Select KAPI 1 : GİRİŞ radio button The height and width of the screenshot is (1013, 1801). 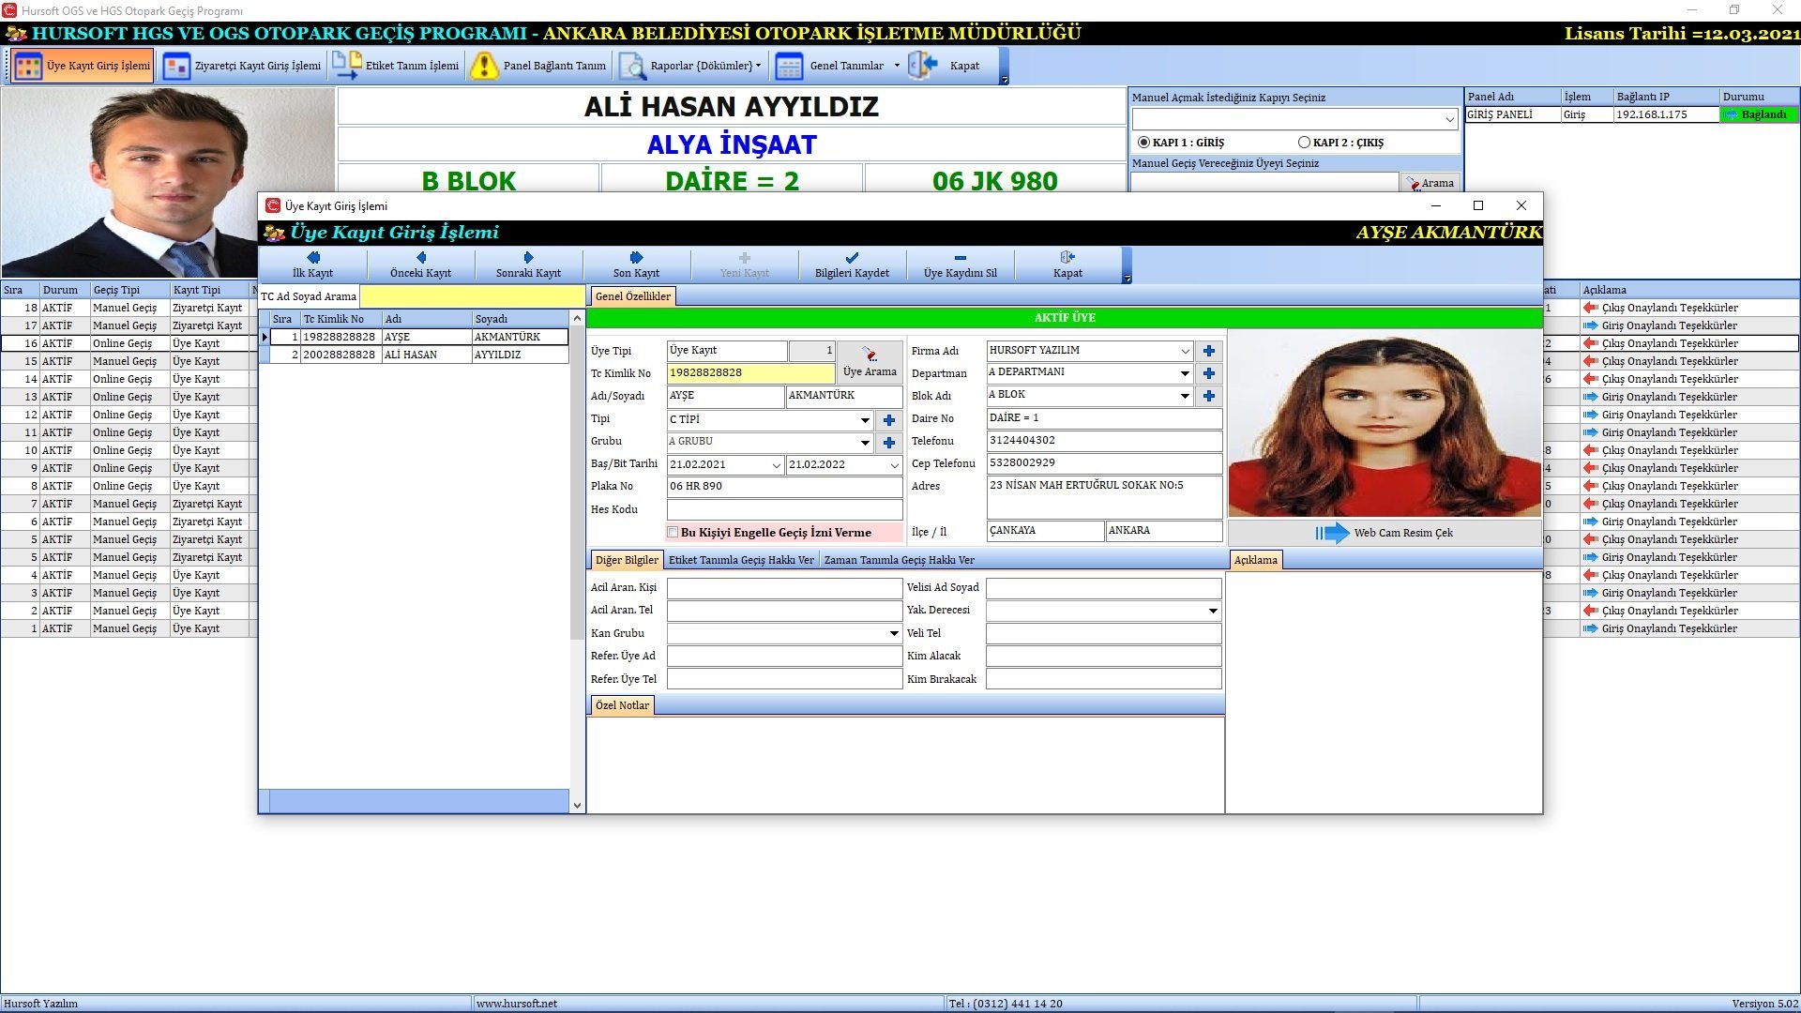(x=1143, y=143)
